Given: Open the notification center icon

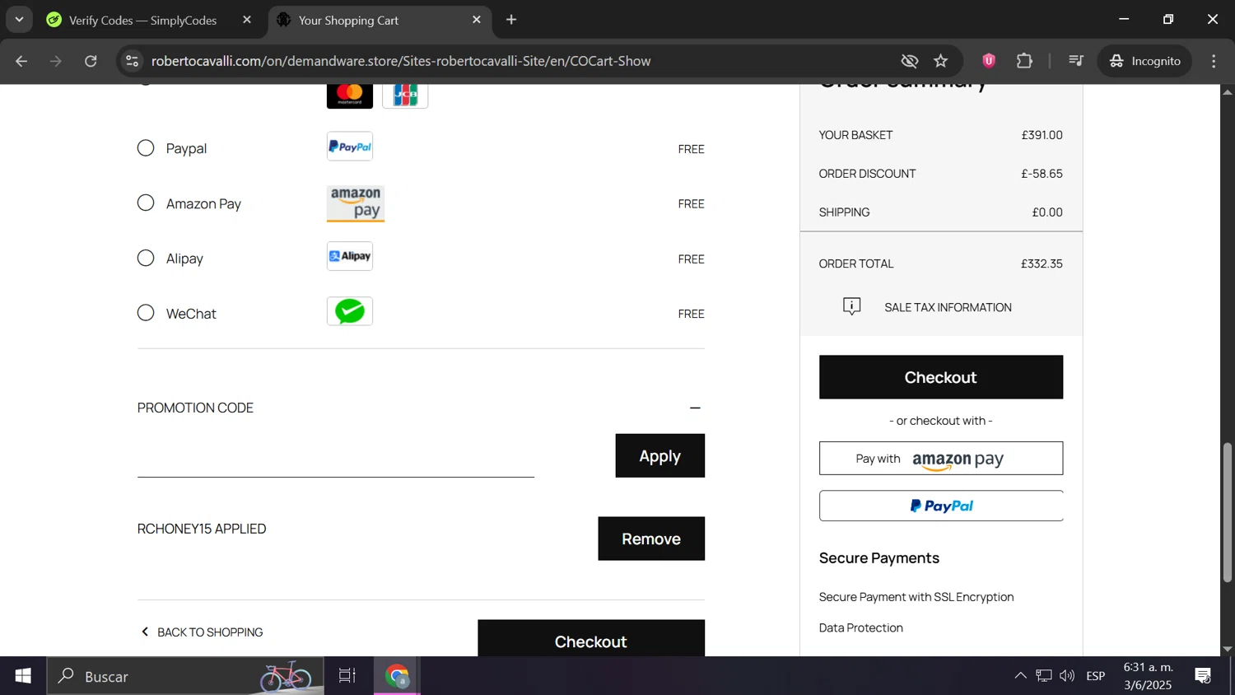Looking at the screenshot, I should coord(1203,676).
